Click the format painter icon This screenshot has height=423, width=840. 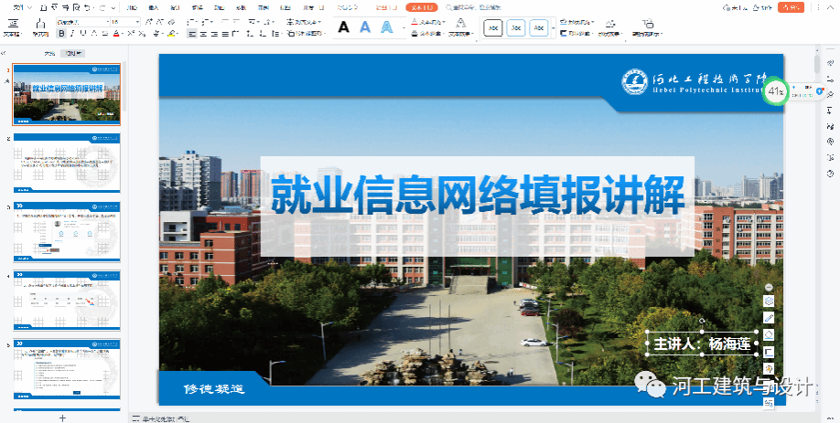pyautogui.click(x=40, y=24)
